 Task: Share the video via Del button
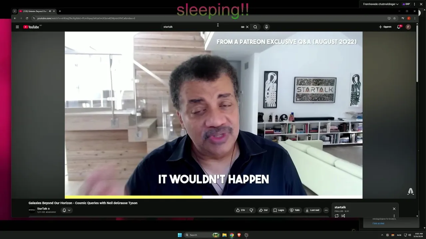263,210
